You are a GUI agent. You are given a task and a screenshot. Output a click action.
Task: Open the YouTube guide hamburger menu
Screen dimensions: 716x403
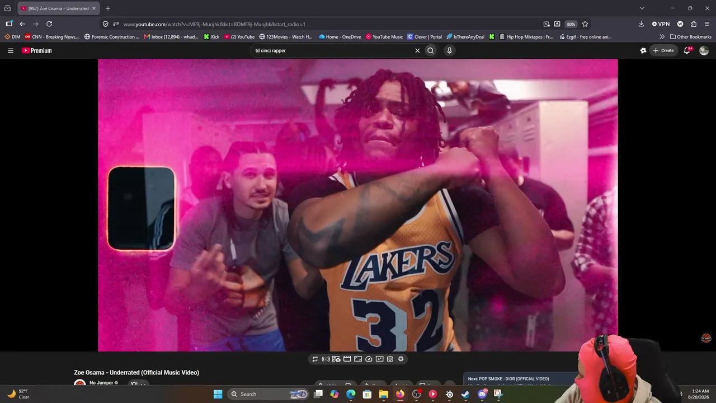click(x=10, y=50)
